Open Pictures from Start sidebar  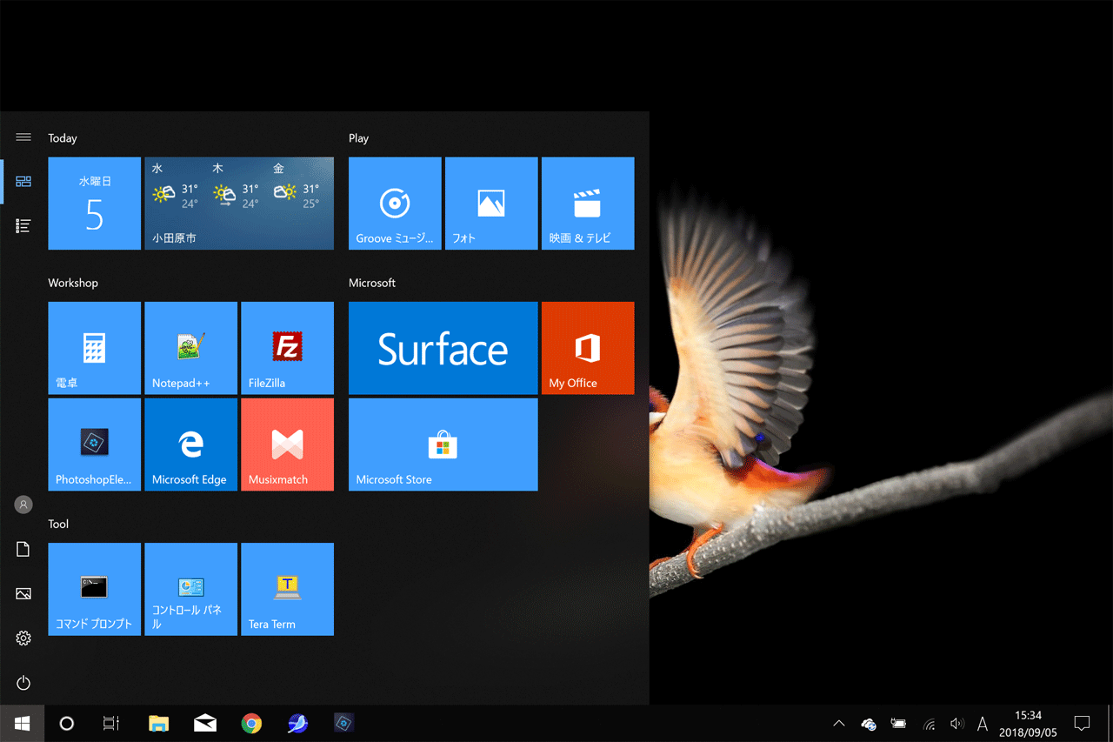(x=23, y=593)
